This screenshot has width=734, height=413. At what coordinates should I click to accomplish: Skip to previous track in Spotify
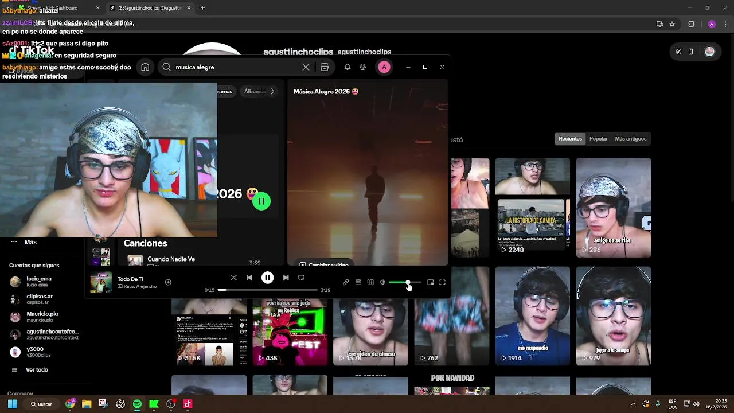tap(249, 278)
